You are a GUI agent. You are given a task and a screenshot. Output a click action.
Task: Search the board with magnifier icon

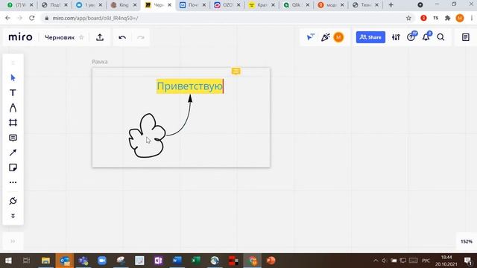440,37
